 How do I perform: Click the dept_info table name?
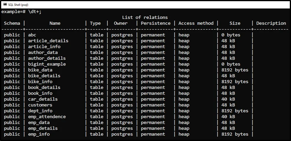(40, 111)
